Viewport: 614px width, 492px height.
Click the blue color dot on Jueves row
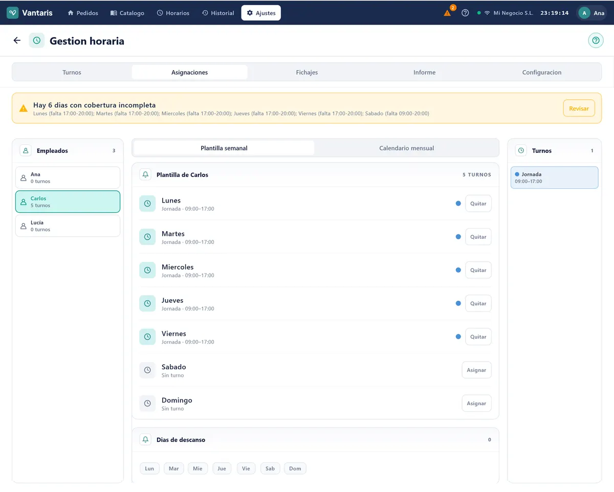[458, 303]
